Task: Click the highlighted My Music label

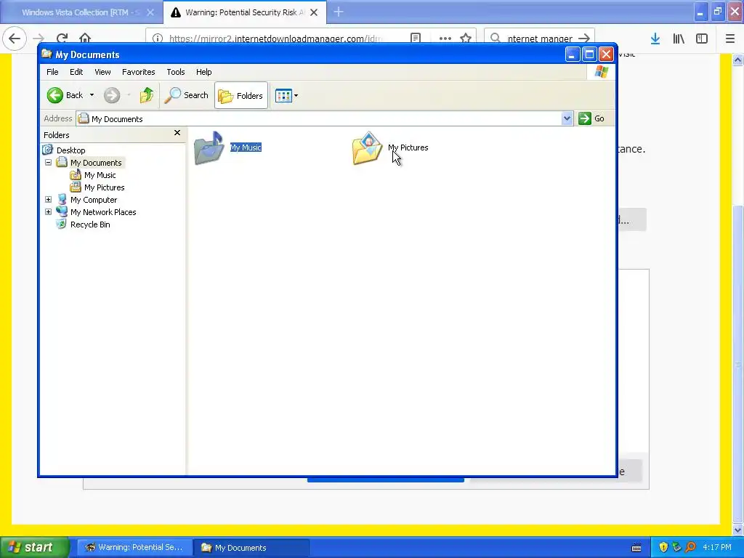Action: 246,147
